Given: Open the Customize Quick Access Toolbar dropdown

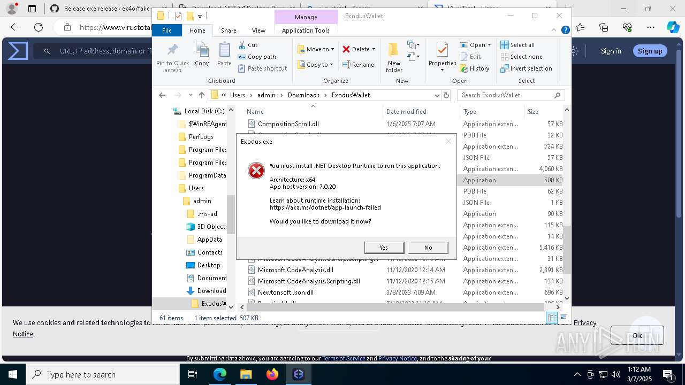Looking at the screenshot, I should coord(200,16).
